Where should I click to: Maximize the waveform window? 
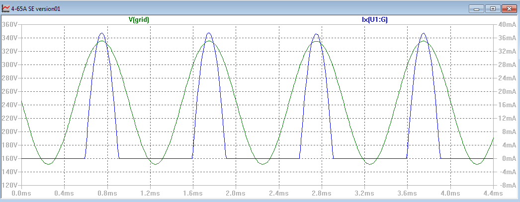tap(493, 9)
